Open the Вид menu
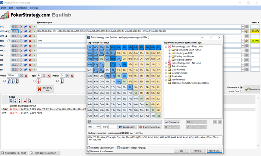The height and width of the screenshot is (156, 261). pyautogui.click(x=11, y=8)
